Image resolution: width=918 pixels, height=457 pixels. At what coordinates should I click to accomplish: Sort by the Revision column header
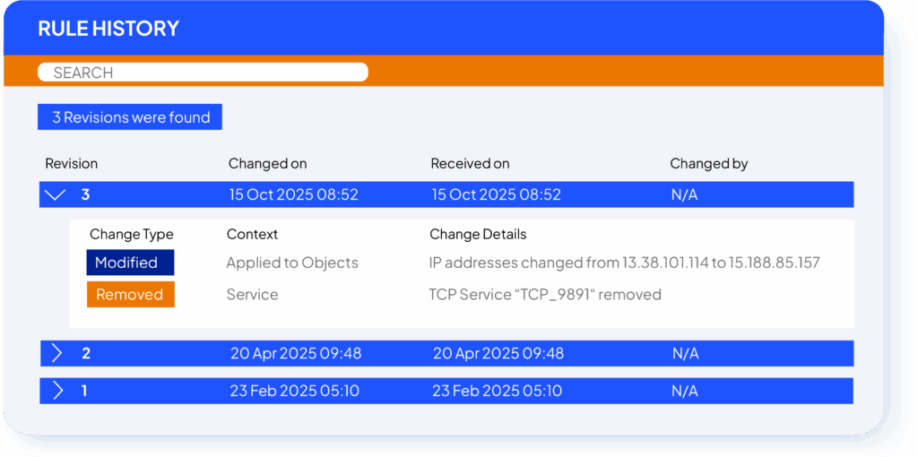pyautogui.click(x=72, y=164)
